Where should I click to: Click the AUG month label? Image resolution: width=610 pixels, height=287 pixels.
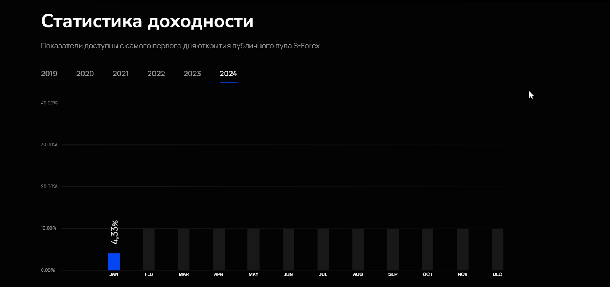tap(358, 274)
